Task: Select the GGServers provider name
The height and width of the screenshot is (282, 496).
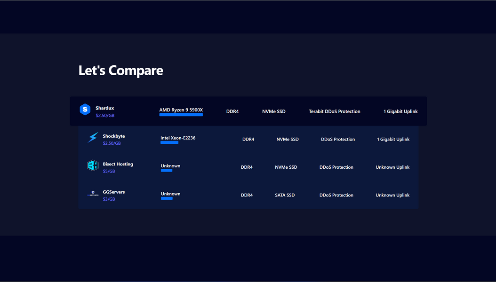Action: pos(113,192)
